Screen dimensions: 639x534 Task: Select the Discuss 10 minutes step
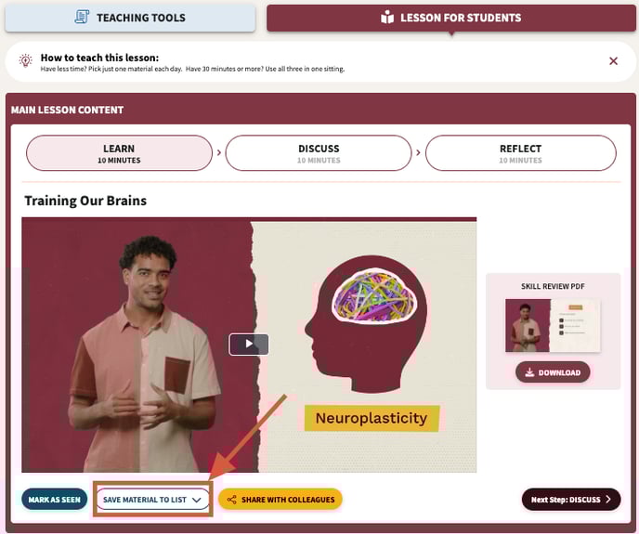tap(319, 153)
